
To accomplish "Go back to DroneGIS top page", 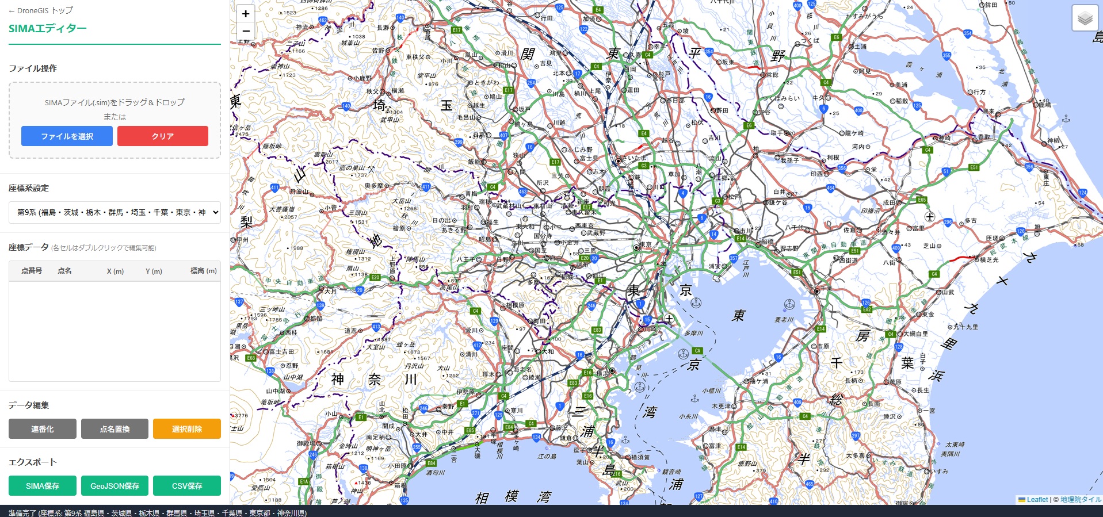I will click(41, 10).
